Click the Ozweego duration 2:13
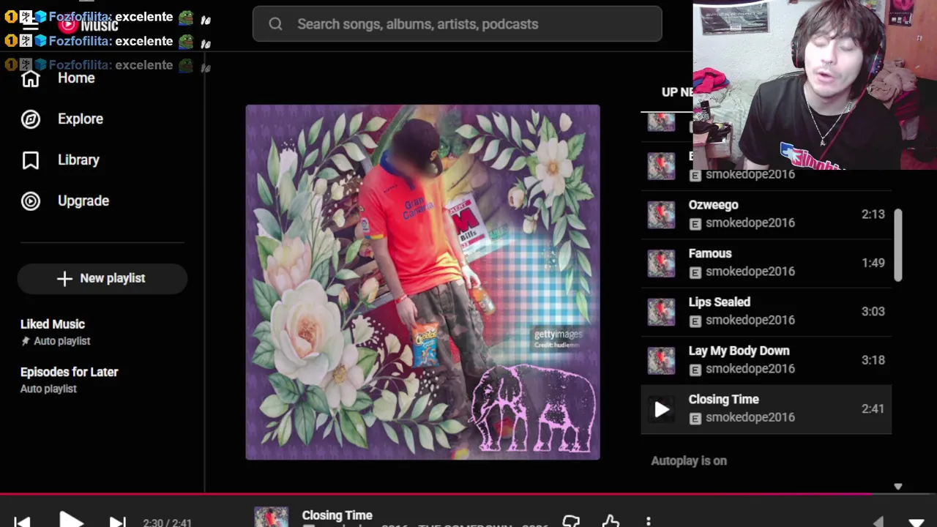 pyautogui.click(x=873, y=214)
